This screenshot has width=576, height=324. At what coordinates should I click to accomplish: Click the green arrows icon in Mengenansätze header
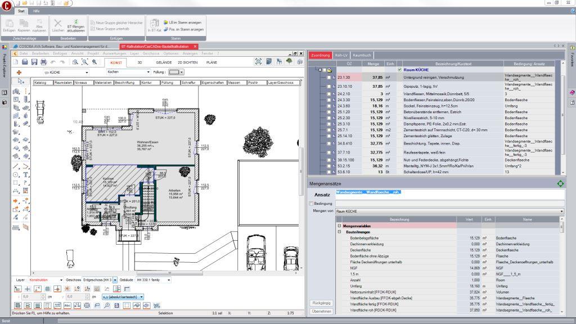560,183
